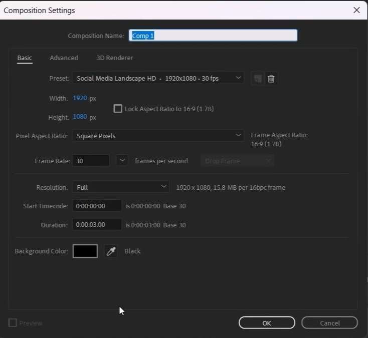Open the Preset dropdown
The image size is (368, 338).
click(158, 78)
